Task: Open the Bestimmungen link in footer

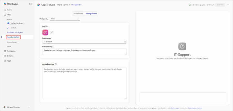Action: coord(176,108)
